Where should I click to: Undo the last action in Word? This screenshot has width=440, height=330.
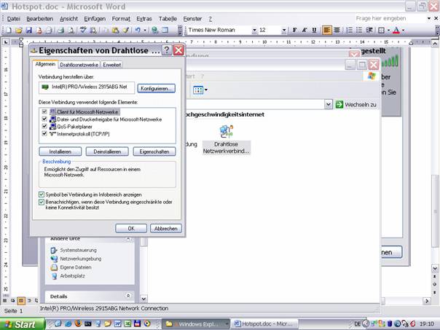(138, 30)
